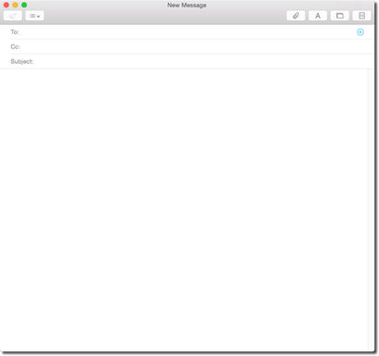Image resolution: width=379 pixels, height=356 pixels.
Task: Minimize the window with the yellow button
Action: (x=15, y=5)
